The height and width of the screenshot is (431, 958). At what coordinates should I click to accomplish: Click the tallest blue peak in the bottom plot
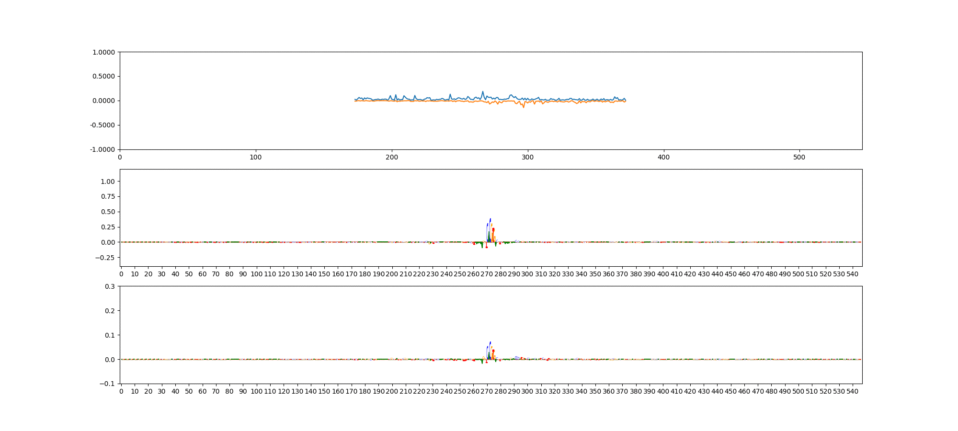(490, 342)
